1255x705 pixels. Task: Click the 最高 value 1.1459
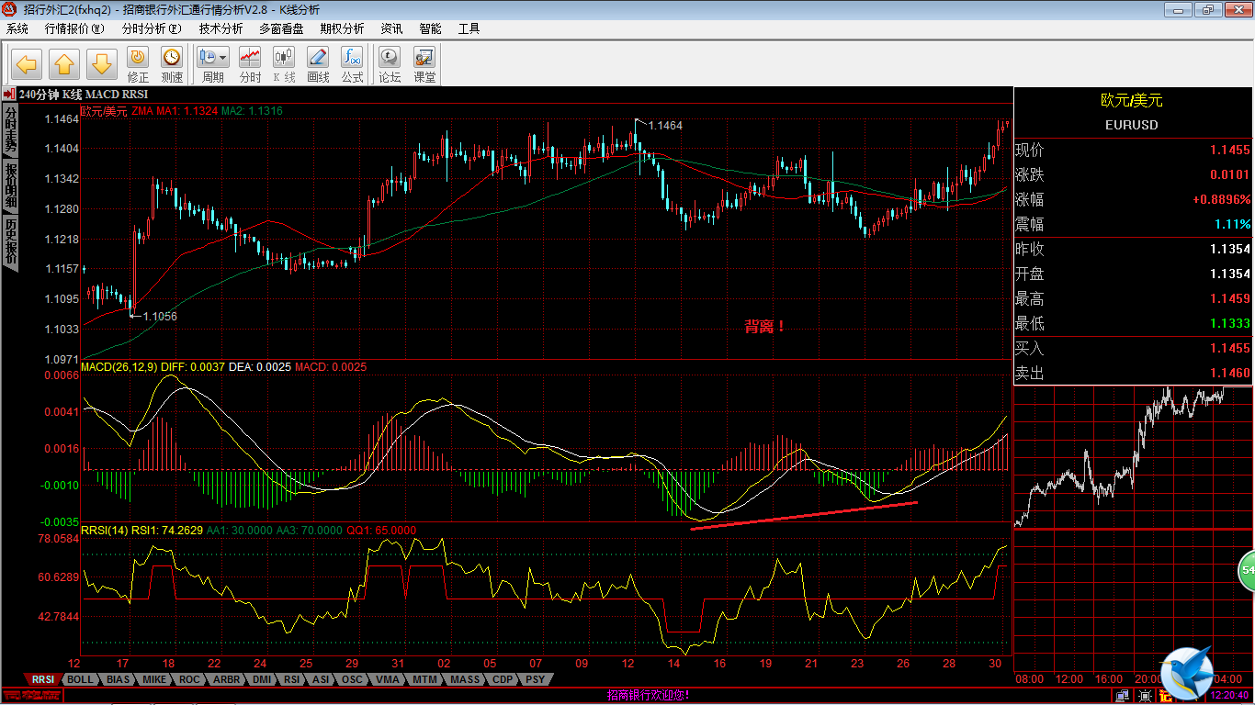click(1229, 298)
